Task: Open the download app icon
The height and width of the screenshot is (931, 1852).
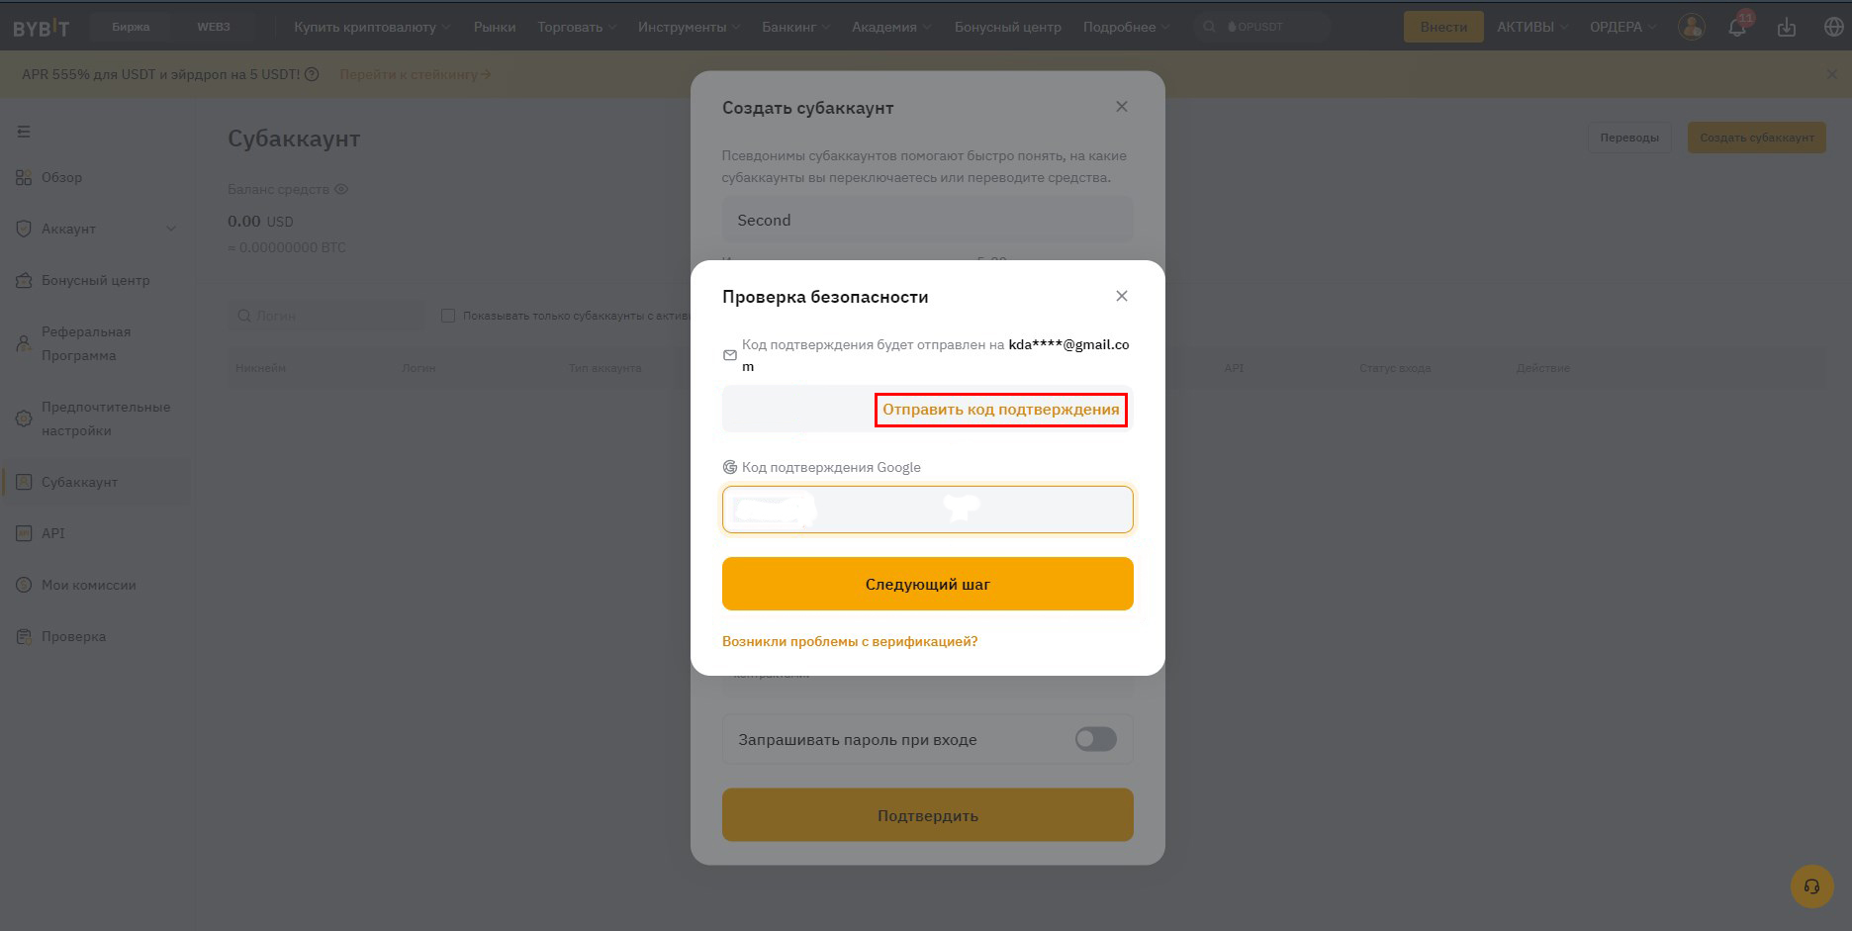Action: click(1787, 27)
